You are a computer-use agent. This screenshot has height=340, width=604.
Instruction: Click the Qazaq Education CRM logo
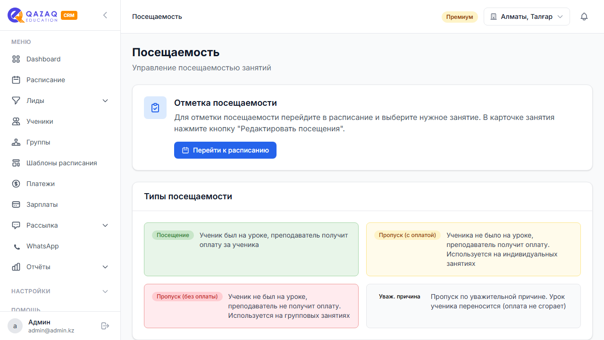pyautogui.click(x=42, y=15)
